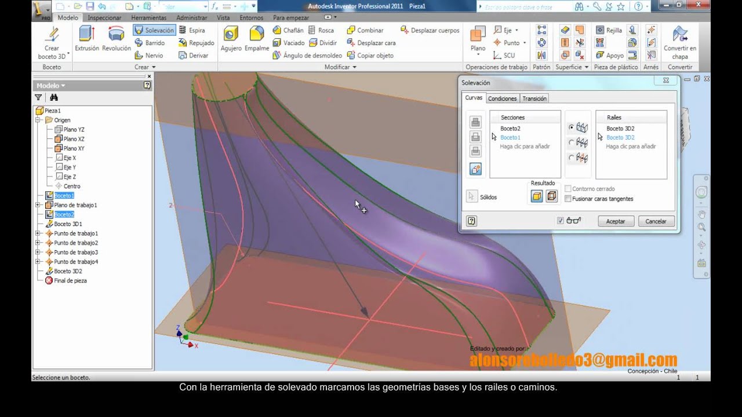This screenshot has height=417, width=742.
Task: Click the new solid operation button
Action: click(x=475, y=169)
